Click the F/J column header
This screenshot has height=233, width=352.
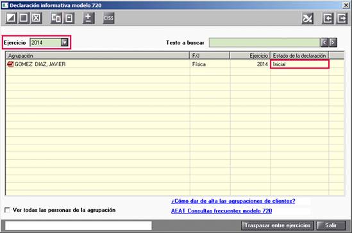pos(210,56)
